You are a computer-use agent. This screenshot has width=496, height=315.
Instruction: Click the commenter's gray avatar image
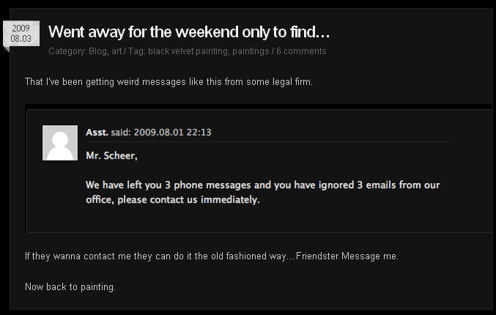(x=60, y=143)
